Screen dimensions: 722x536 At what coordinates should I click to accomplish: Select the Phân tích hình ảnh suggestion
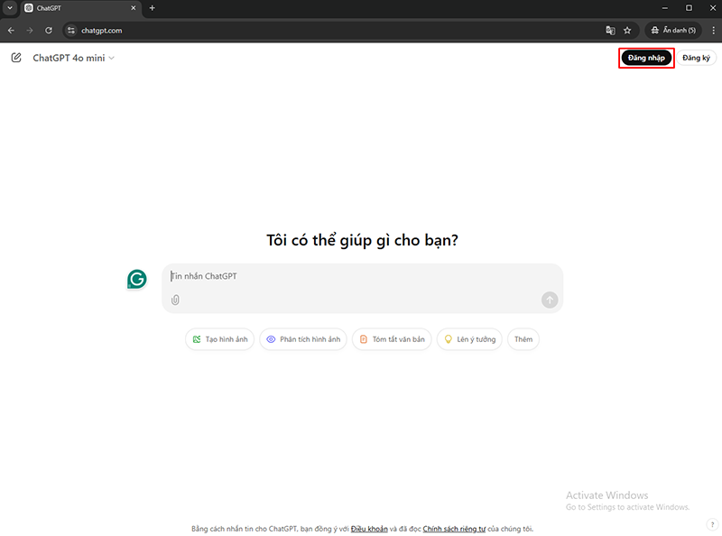(x=303, y=339)
